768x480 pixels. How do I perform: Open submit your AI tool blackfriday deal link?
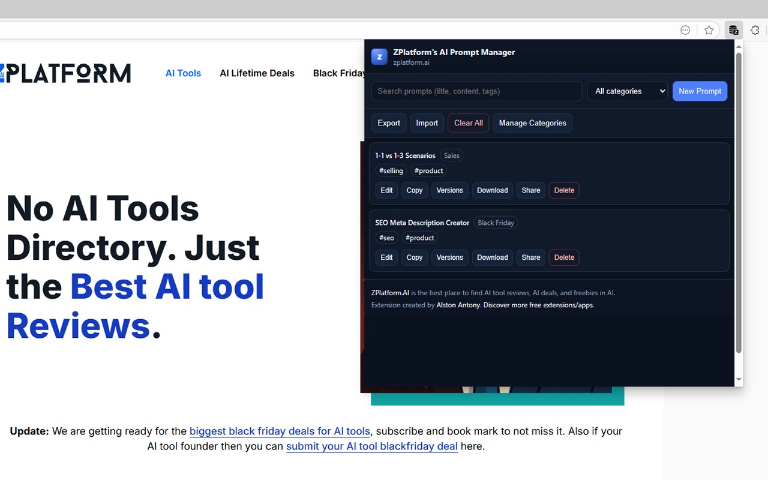pos(372,446)
